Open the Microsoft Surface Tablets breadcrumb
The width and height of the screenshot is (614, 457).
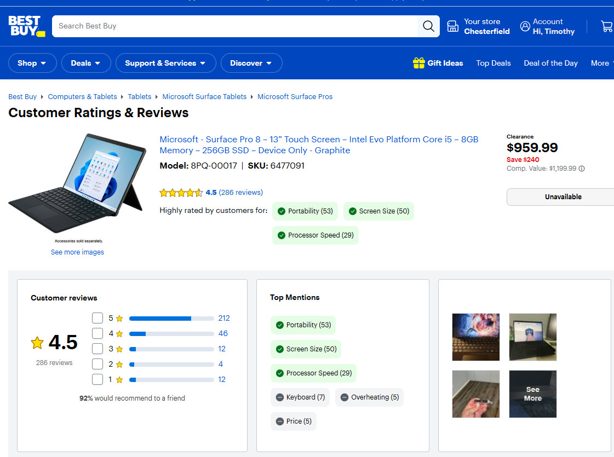pyautogui.click(x=204, y=97)
